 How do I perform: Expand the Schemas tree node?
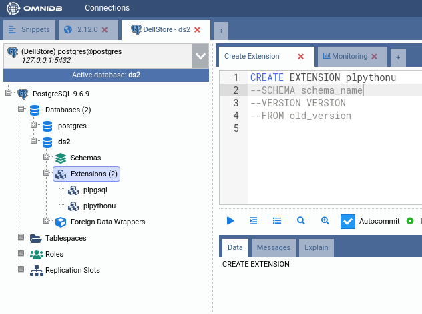pos(47,158)
